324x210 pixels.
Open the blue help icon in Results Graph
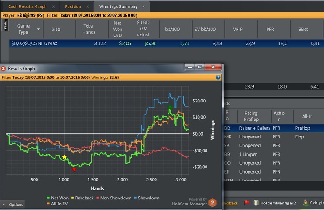[218, 77]
